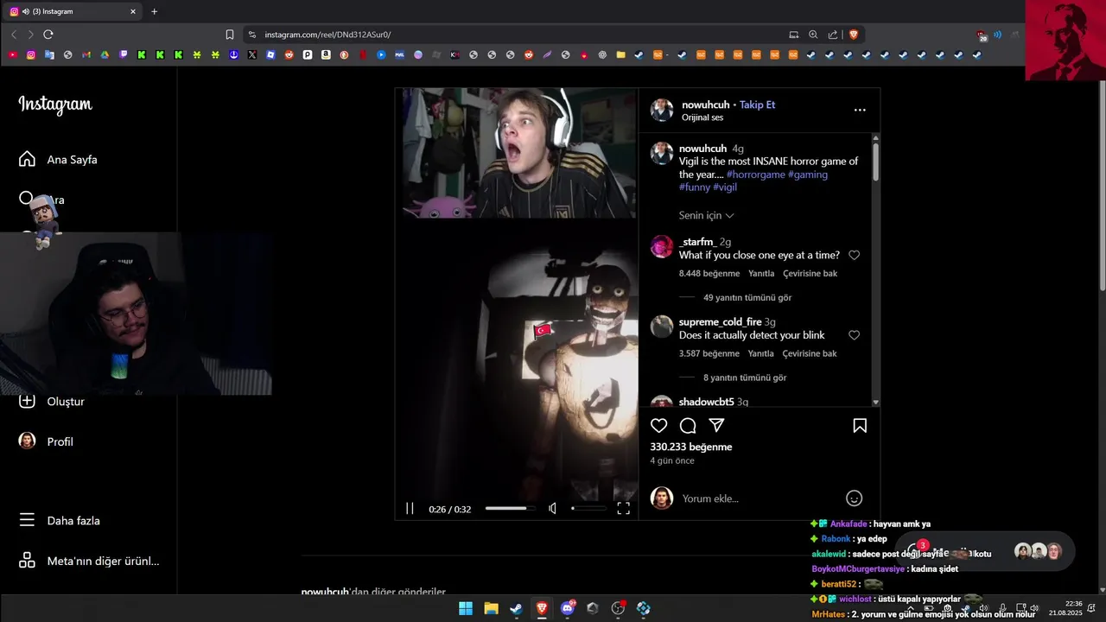Viewport: 1106px width, 622px height.
Task: Open the yellow folder bookmark
Action: point(620,54)
